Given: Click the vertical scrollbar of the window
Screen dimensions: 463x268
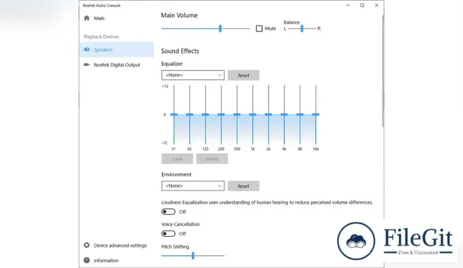Looking at the screenshot, I should coord(383,71).
